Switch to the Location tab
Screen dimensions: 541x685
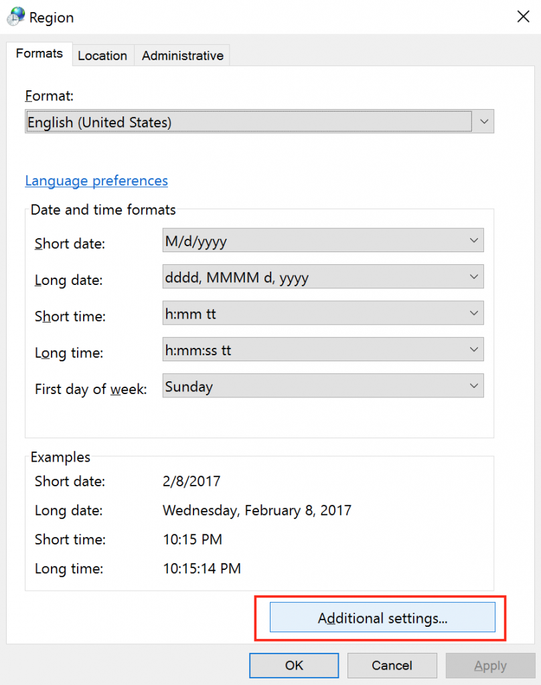coord(103,56)
